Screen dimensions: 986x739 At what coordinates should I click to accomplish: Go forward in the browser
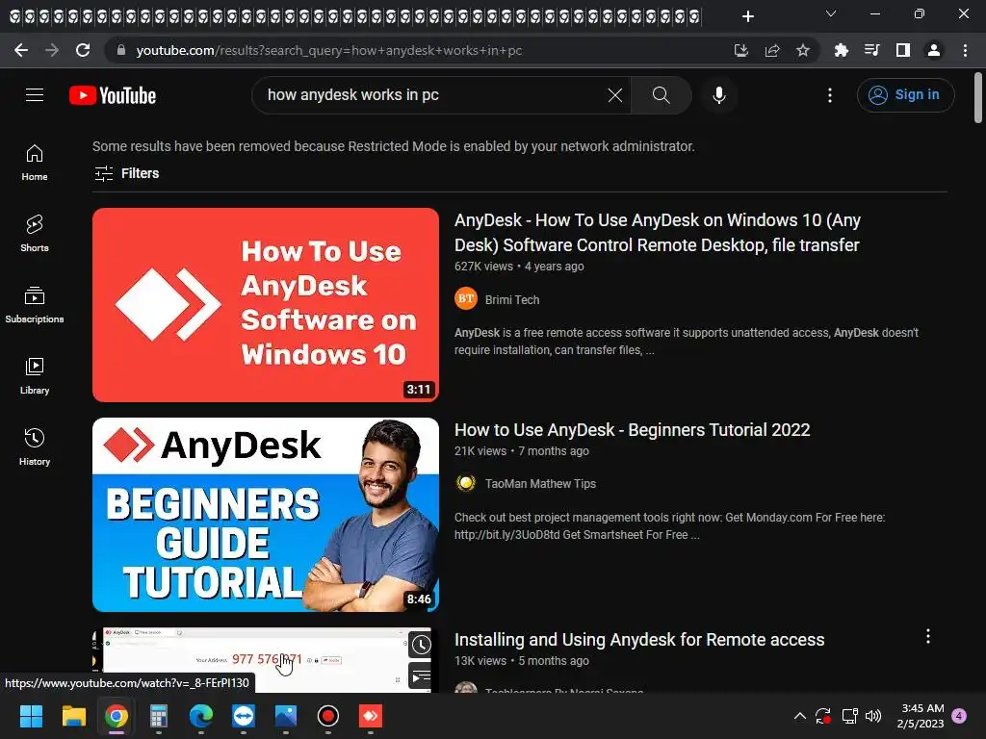click(x=52, y=50)
